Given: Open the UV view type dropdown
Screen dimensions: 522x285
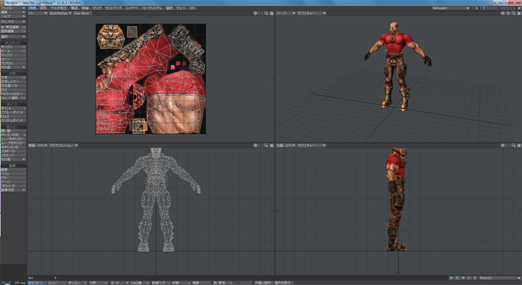Looking at the screenshot, I should (x=38, y=13).
